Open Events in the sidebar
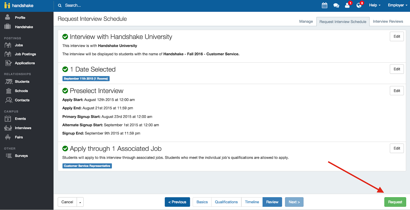 coord(20,119)
